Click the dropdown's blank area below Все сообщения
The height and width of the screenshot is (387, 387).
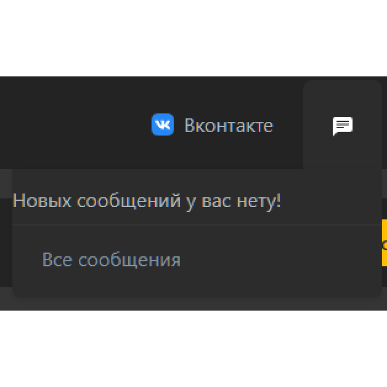(x=197, y=285)
